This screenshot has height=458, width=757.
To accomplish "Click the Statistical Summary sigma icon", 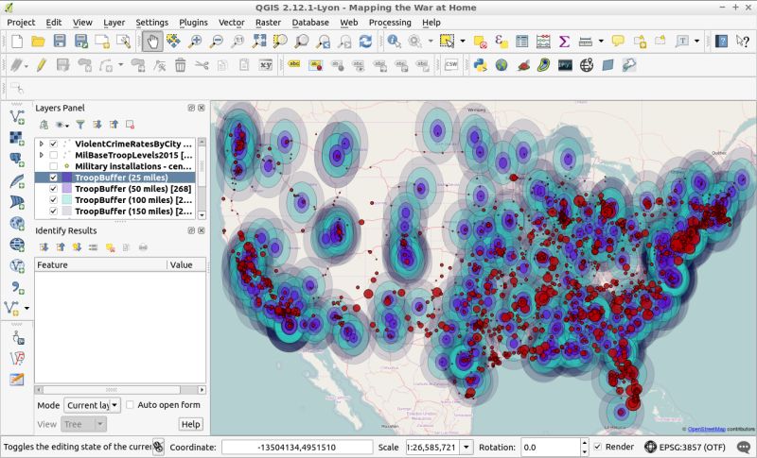I will 564,42.
